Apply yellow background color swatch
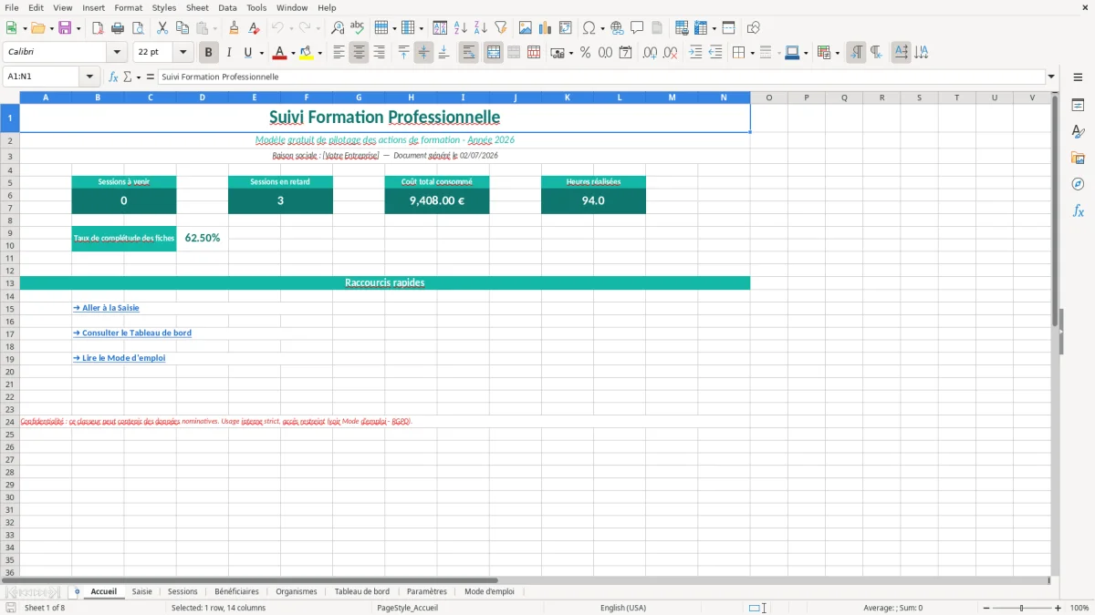Viewport: 1095px width, 615px height. point(307,53)
